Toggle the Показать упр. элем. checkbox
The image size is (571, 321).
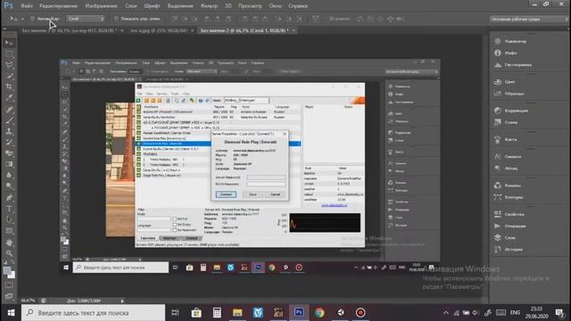116,19
